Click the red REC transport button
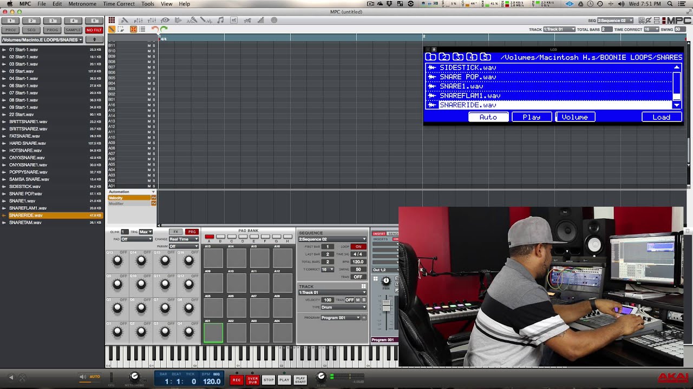This screenshot has height=389, width=693. (x=237, y=380)
